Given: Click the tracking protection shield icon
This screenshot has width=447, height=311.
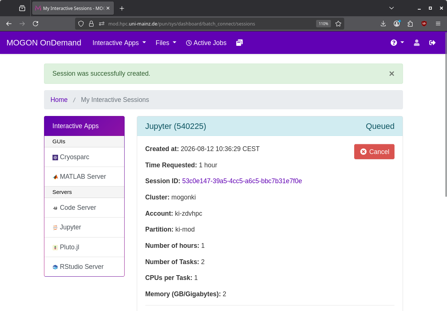Looking at the screenshot, I should [x=81, y=24].
